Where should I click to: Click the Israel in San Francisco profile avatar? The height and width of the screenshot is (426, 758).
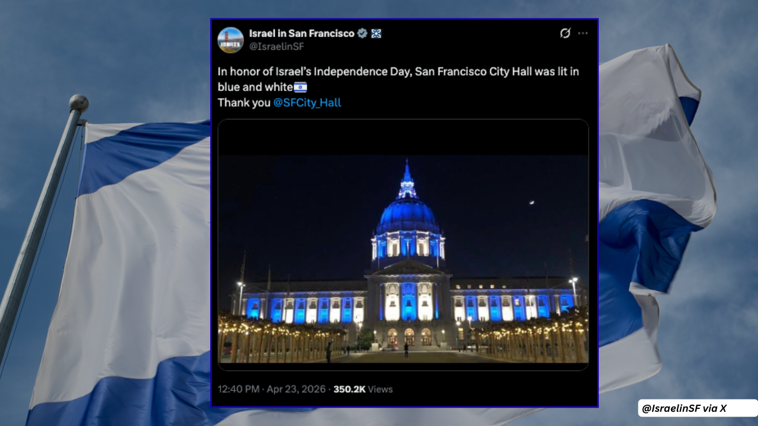(x=230, y=40)
